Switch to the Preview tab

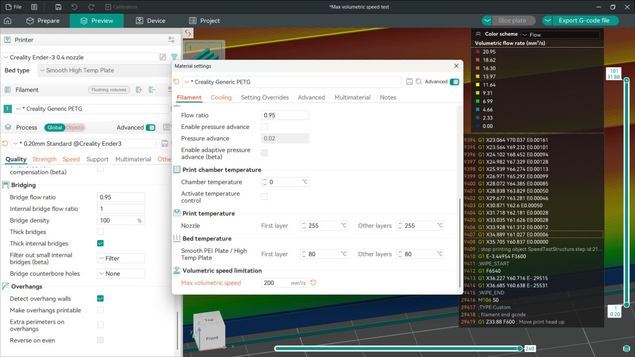(97, 21)
